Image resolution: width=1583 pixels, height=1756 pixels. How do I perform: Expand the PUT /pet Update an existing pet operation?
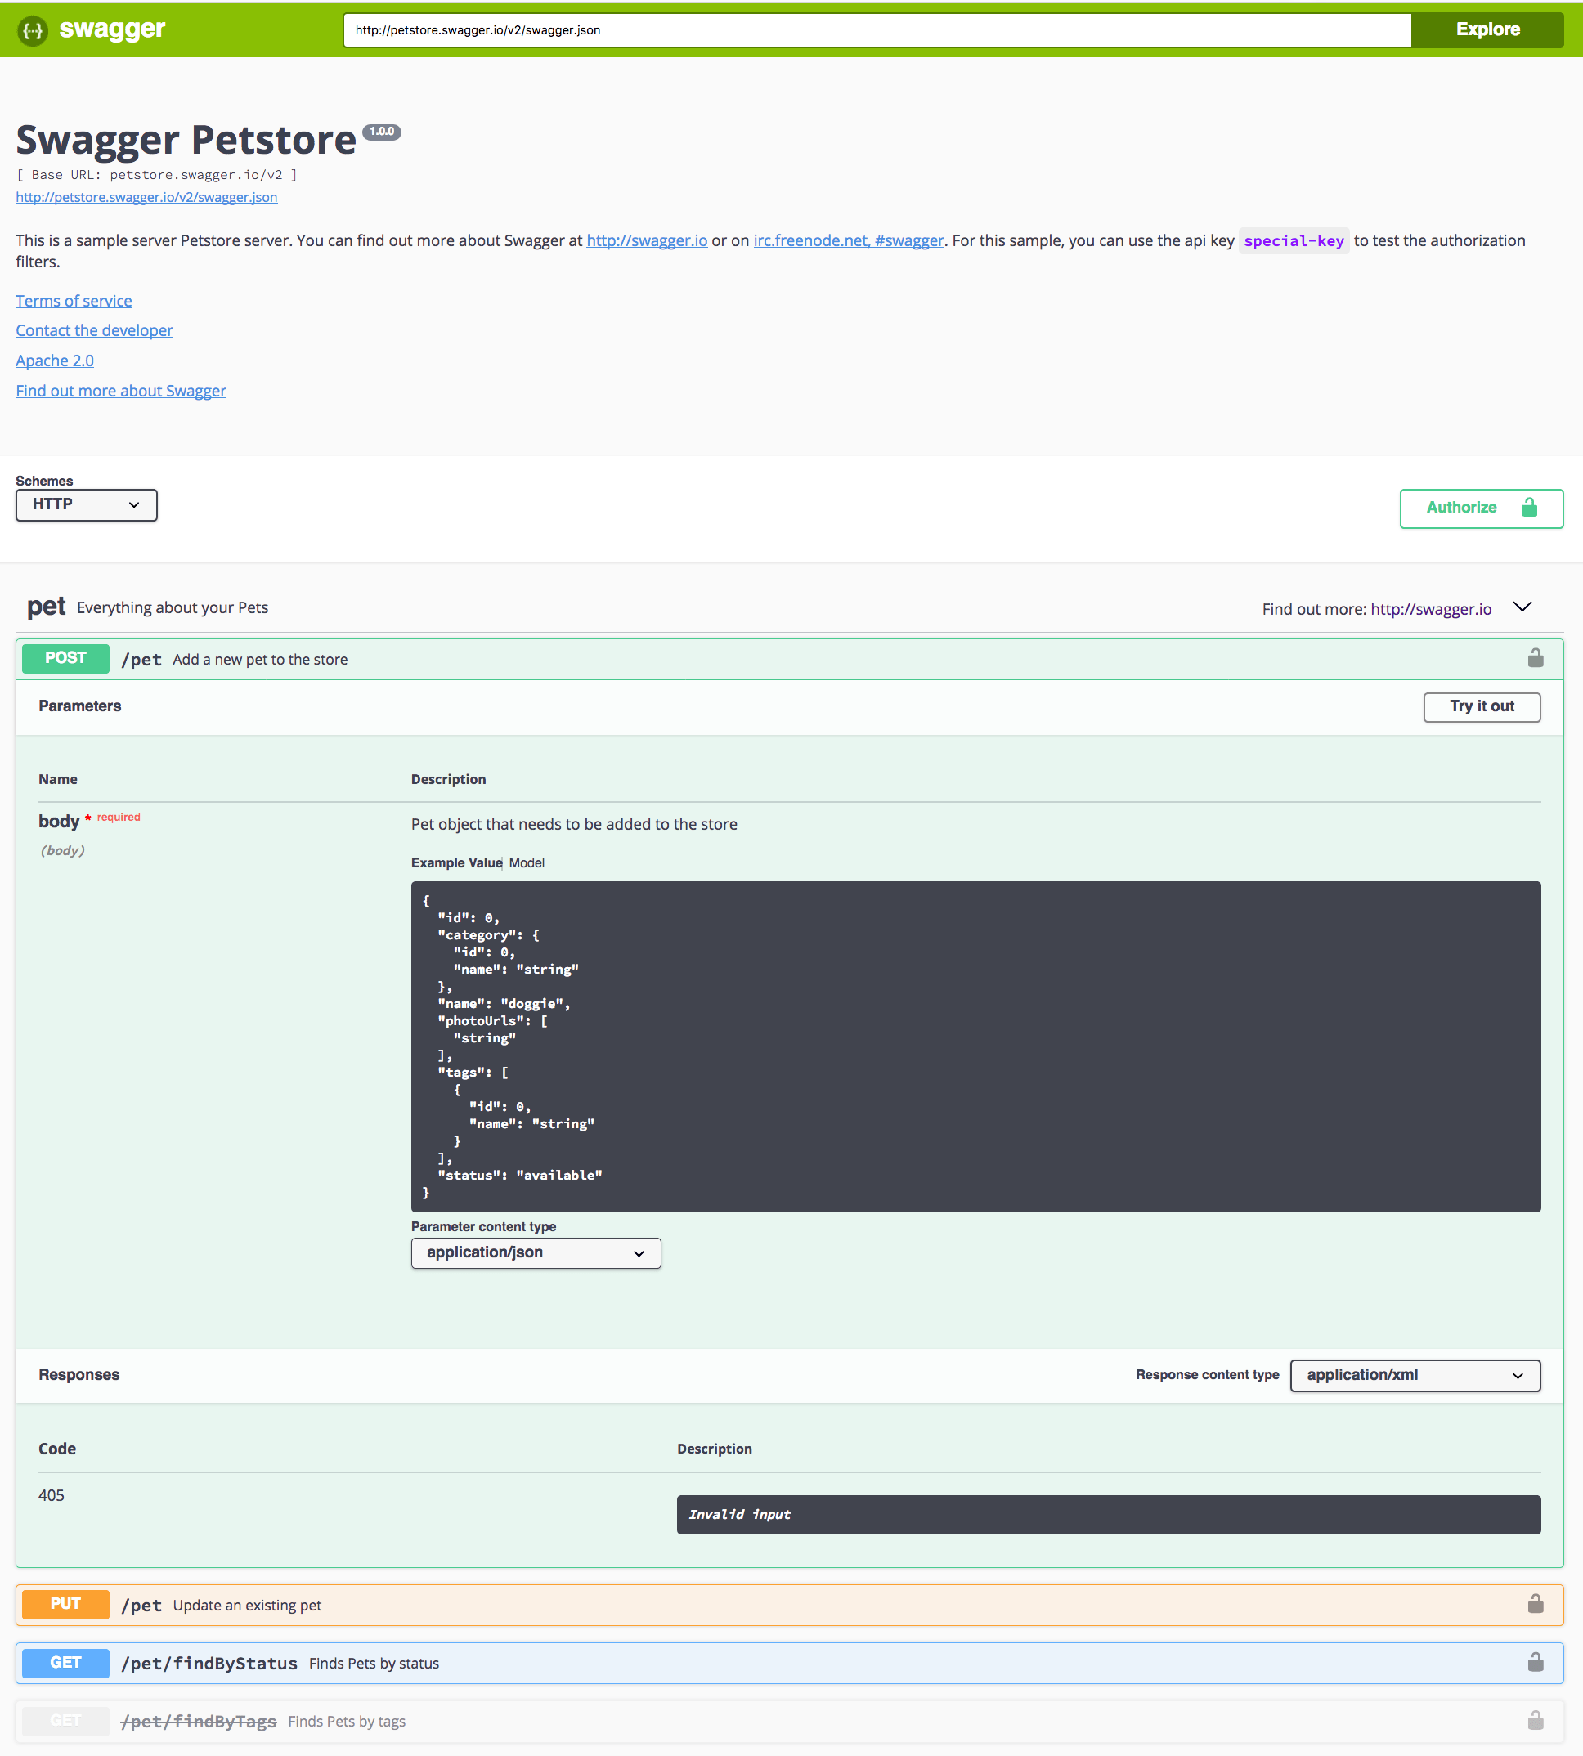[246, 1605]
